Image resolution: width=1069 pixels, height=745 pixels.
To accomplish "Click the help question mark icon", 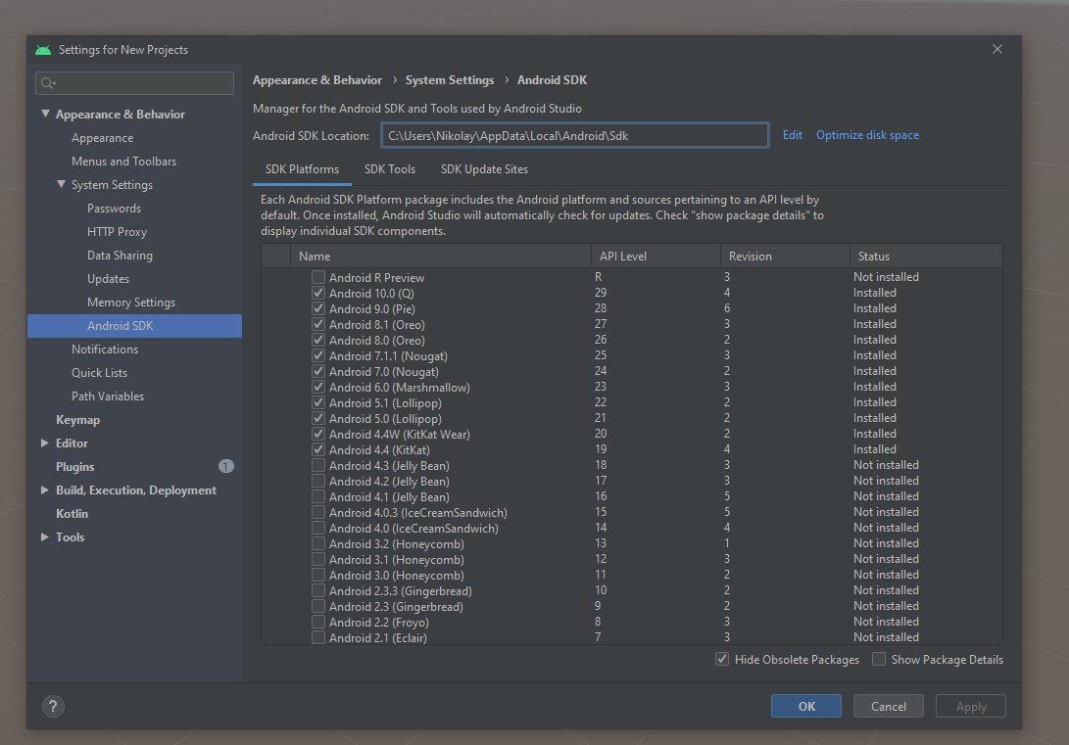I will pyautogui.click(x=53, y=706).
